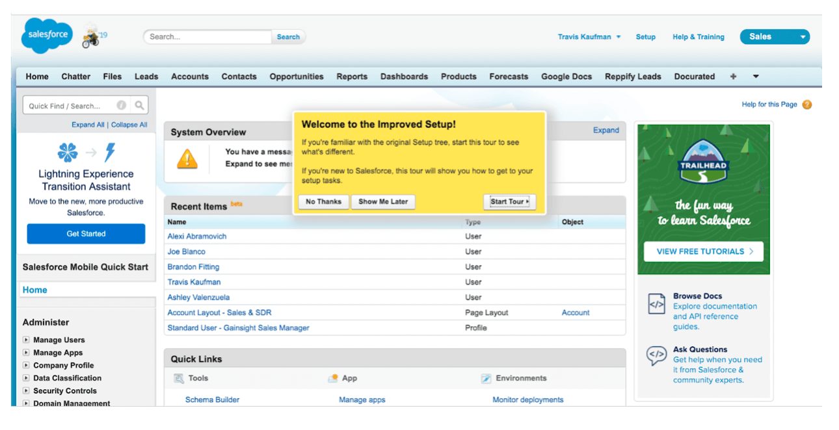839x430 pixels.
Task: Click the Ask Questions speech bubble icon
Action: [656, 355]
